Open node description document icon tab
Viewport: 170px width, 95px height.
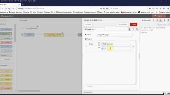[x=133, y=29]
